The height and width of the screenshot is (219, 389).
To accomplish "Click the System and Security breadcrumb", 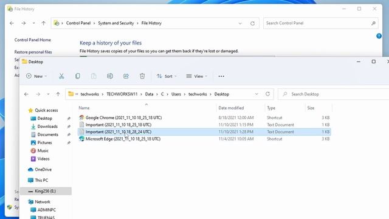I will click(x=116, y=23).
